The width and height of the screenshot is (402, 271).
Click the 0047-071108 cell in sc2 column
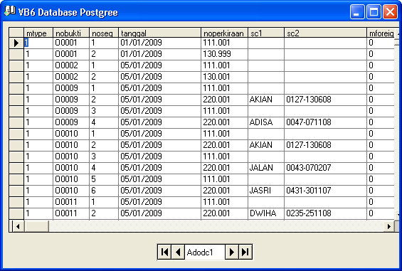point(325,122)
